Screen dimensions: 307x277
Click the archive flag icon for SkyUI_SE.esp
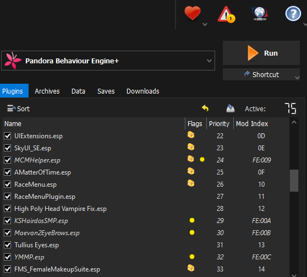click(191, 147)
